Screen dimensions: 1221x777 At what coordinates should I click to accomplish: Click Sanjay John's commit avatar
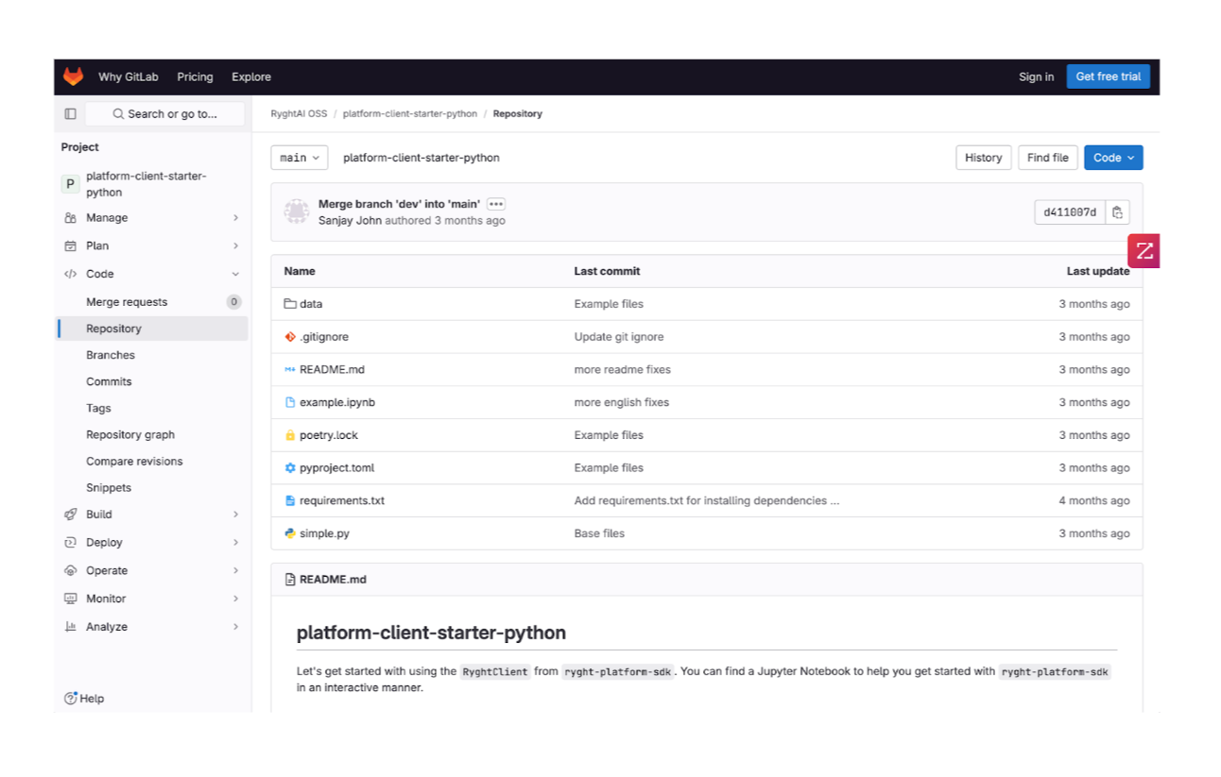[x=297, y=211]
